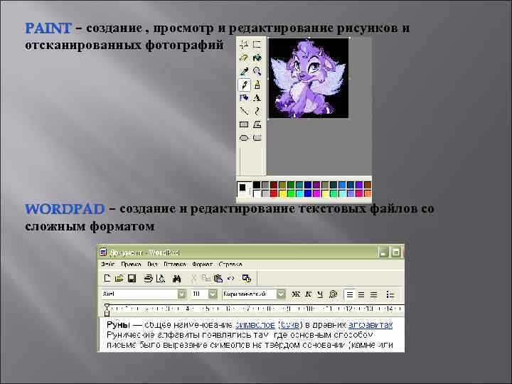Pick the white palette swatch
Image resolution: width=512 pixels, height=384 pixels.
point(257,193)
